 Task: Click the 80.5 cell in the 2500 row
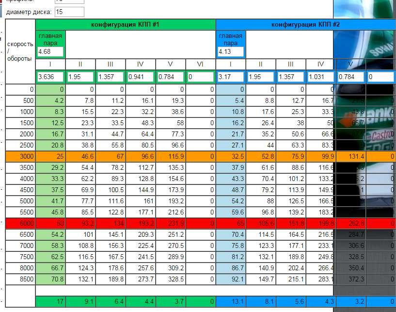[141, 146]
